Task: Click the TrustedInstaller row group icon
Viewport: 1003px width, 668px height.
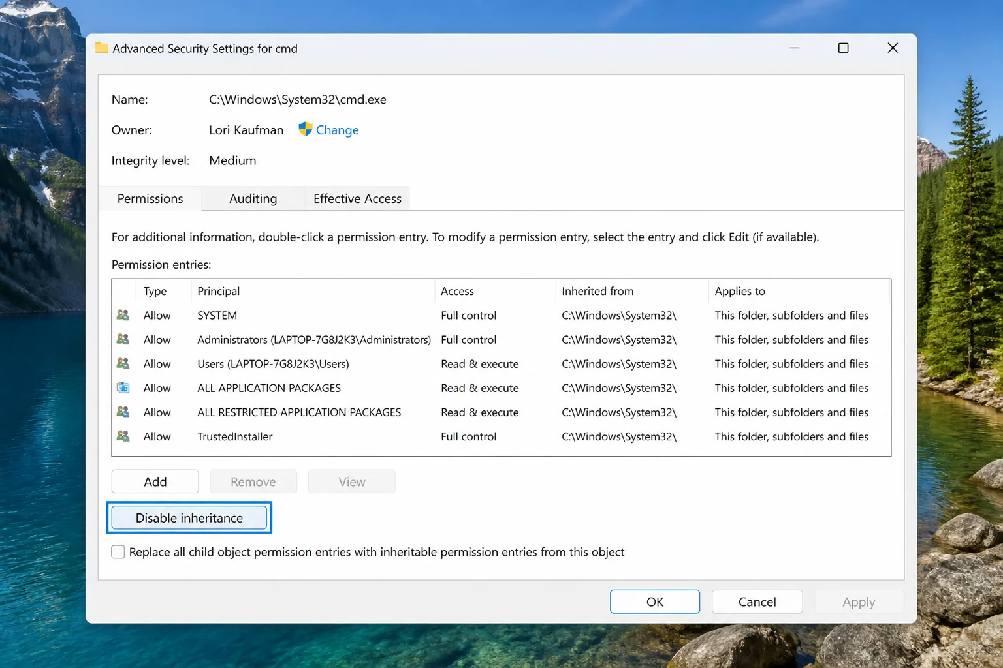Action: click(x=123, y=436)
